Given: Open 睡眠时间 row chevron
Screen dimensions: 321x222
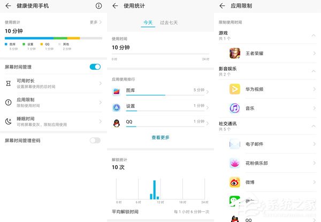Looking at the screenshot, I should tap(101, 121).
